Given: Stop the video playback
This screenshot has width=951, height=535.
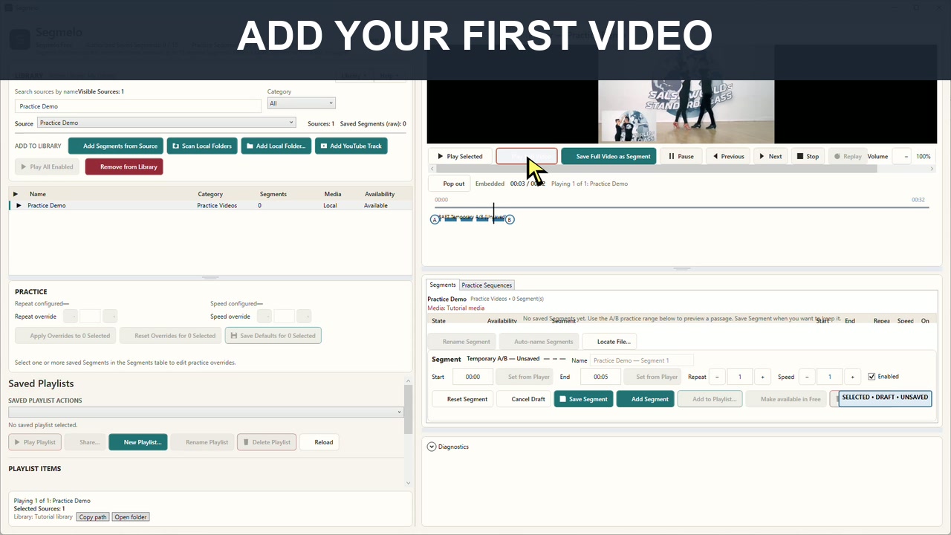Looking at the screenshot, I should click(x=807, y=156).
